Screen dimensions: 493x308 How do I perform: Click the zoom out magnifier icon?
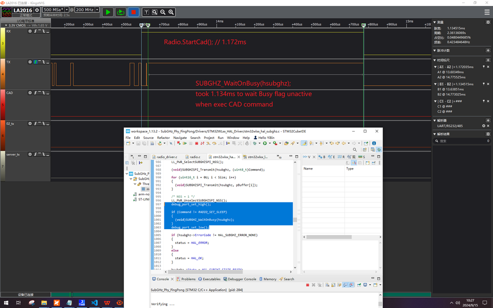[163, 12]
